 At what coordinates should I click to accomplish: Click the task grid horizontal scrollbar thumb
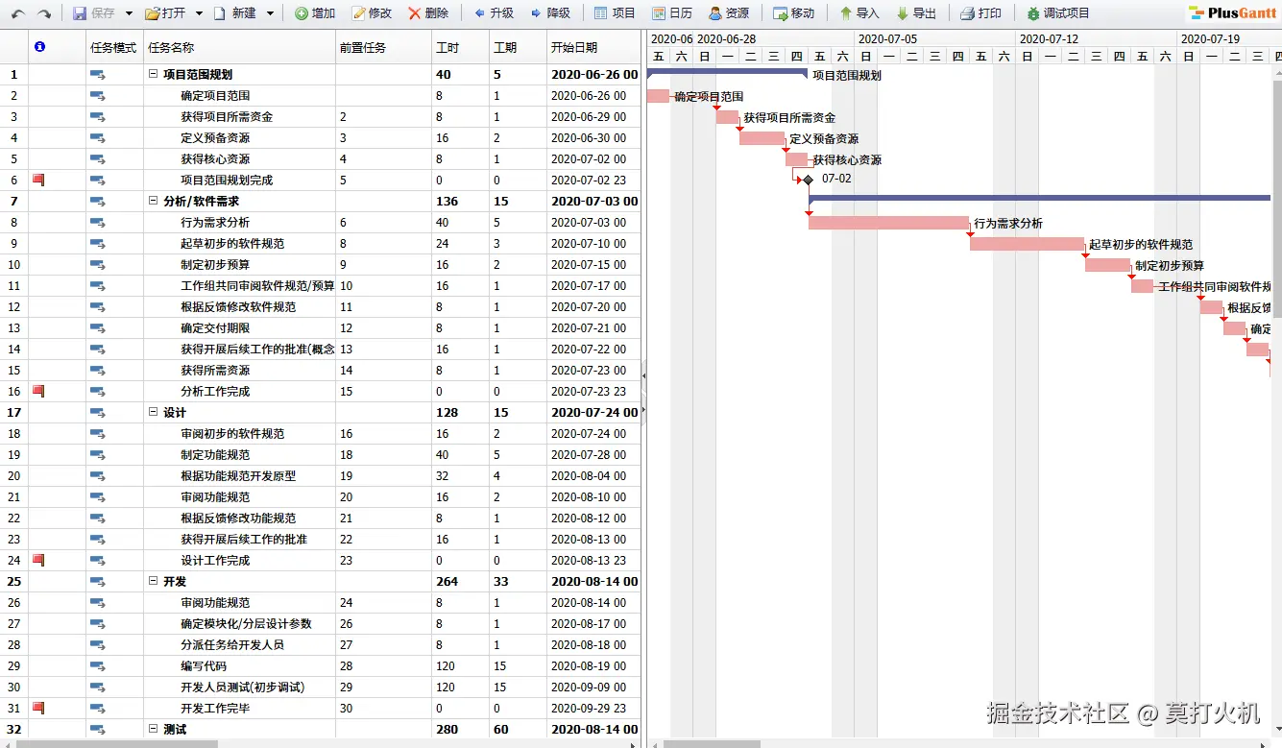tap(118, 743)
